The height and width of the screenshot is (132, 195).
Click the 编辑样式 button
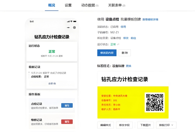(105, 125)
